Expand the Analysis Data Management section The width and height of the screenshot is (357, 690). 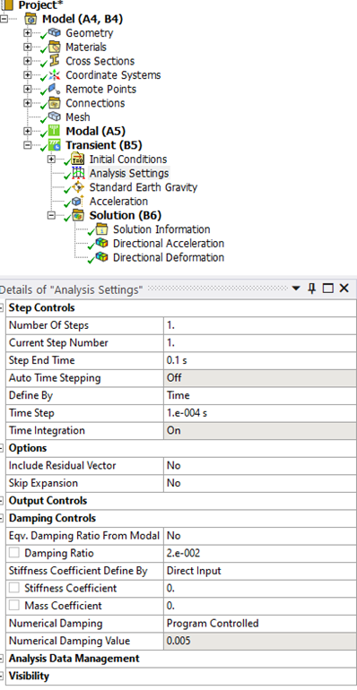(x=2, y=659)
